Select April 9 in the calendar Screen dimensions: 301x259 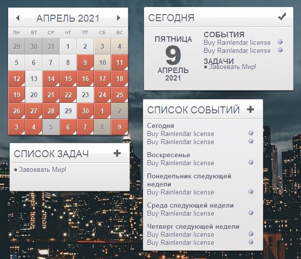click(85, 62)
